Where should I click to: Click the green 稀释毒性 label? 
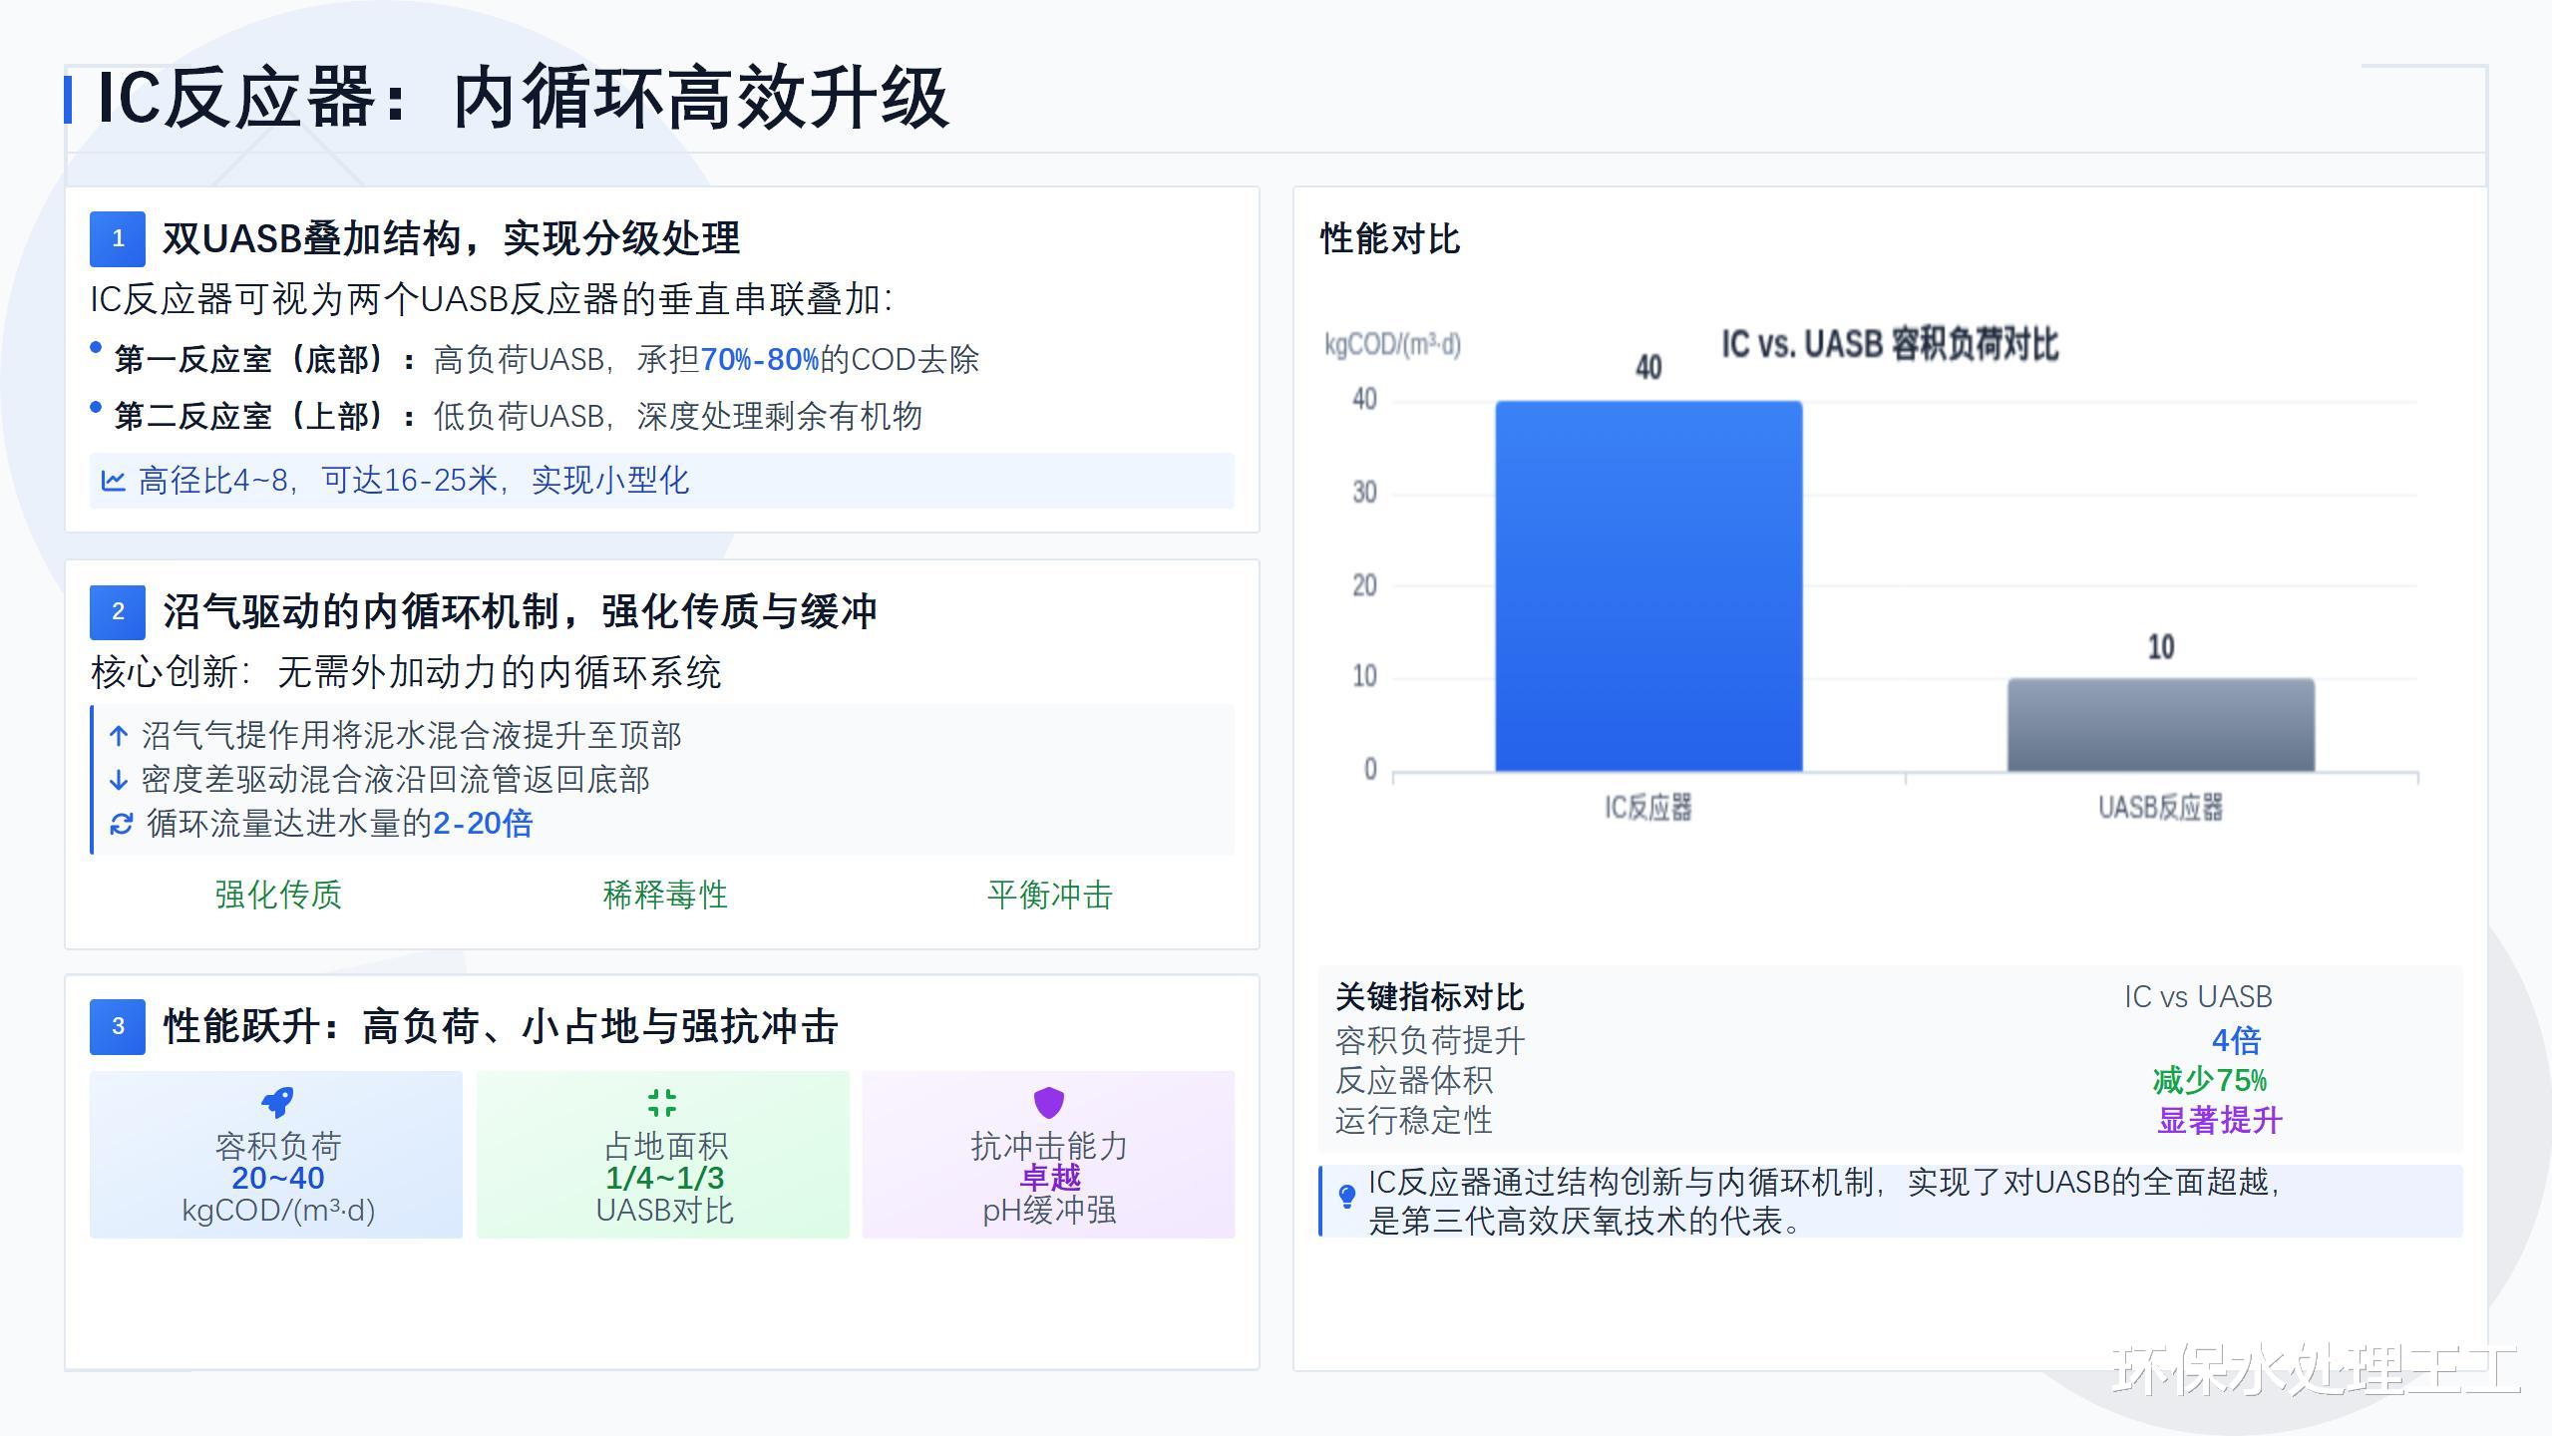[x=664, y=895]
